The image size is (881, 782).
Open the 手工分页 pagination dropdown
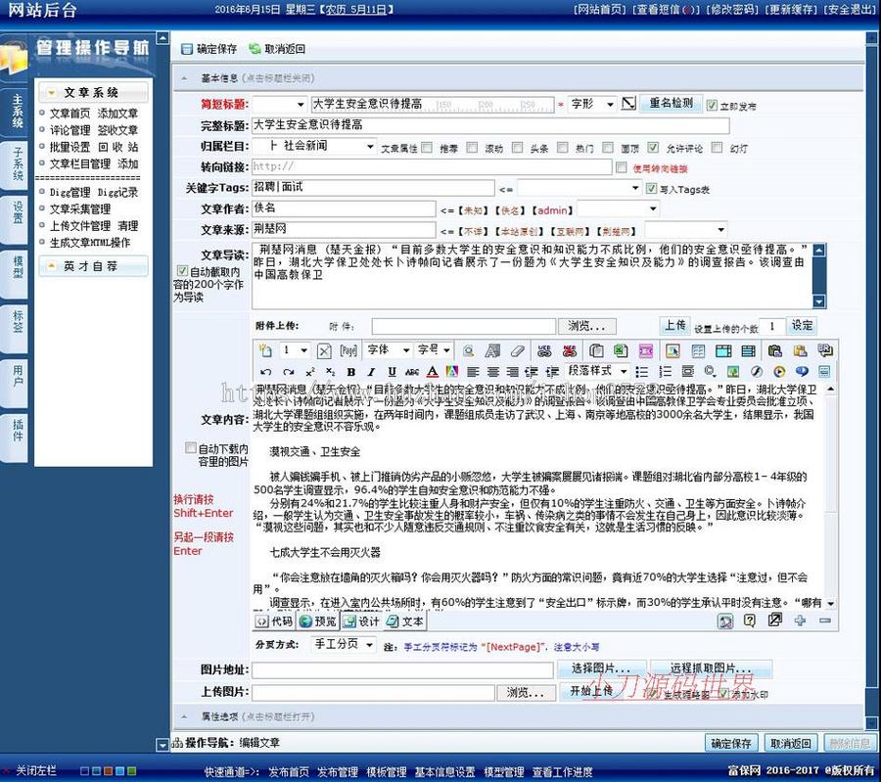341,644
